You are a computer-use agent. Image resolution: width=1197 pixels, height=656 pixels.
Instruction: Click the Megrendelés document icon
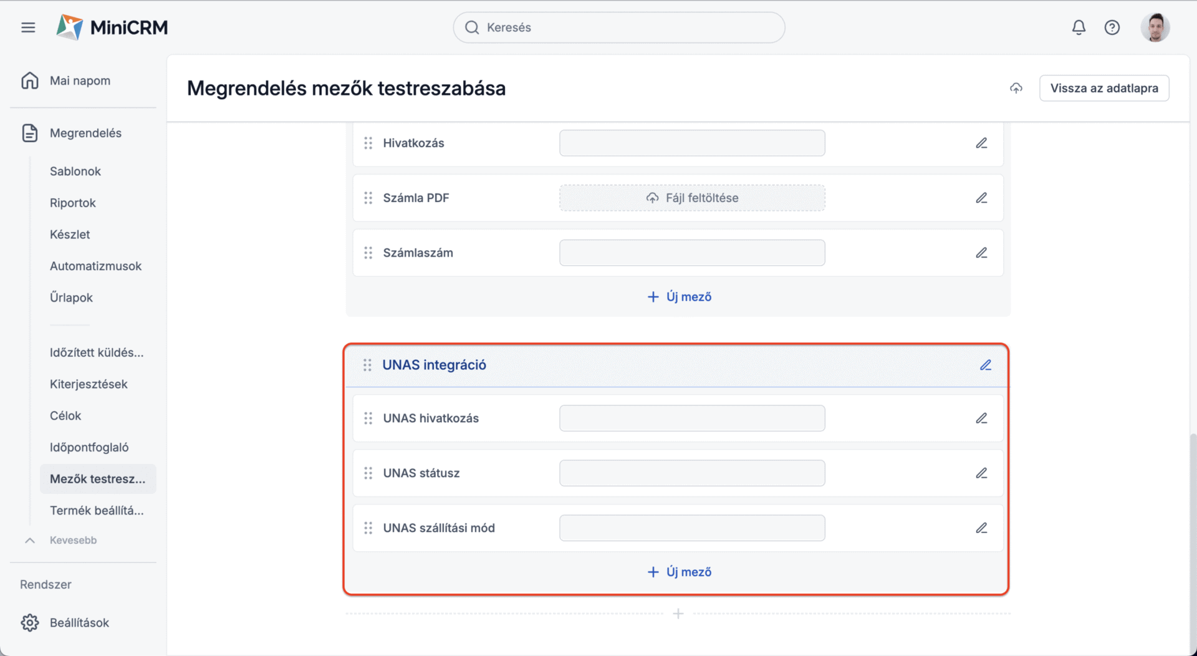pos(30,133)
